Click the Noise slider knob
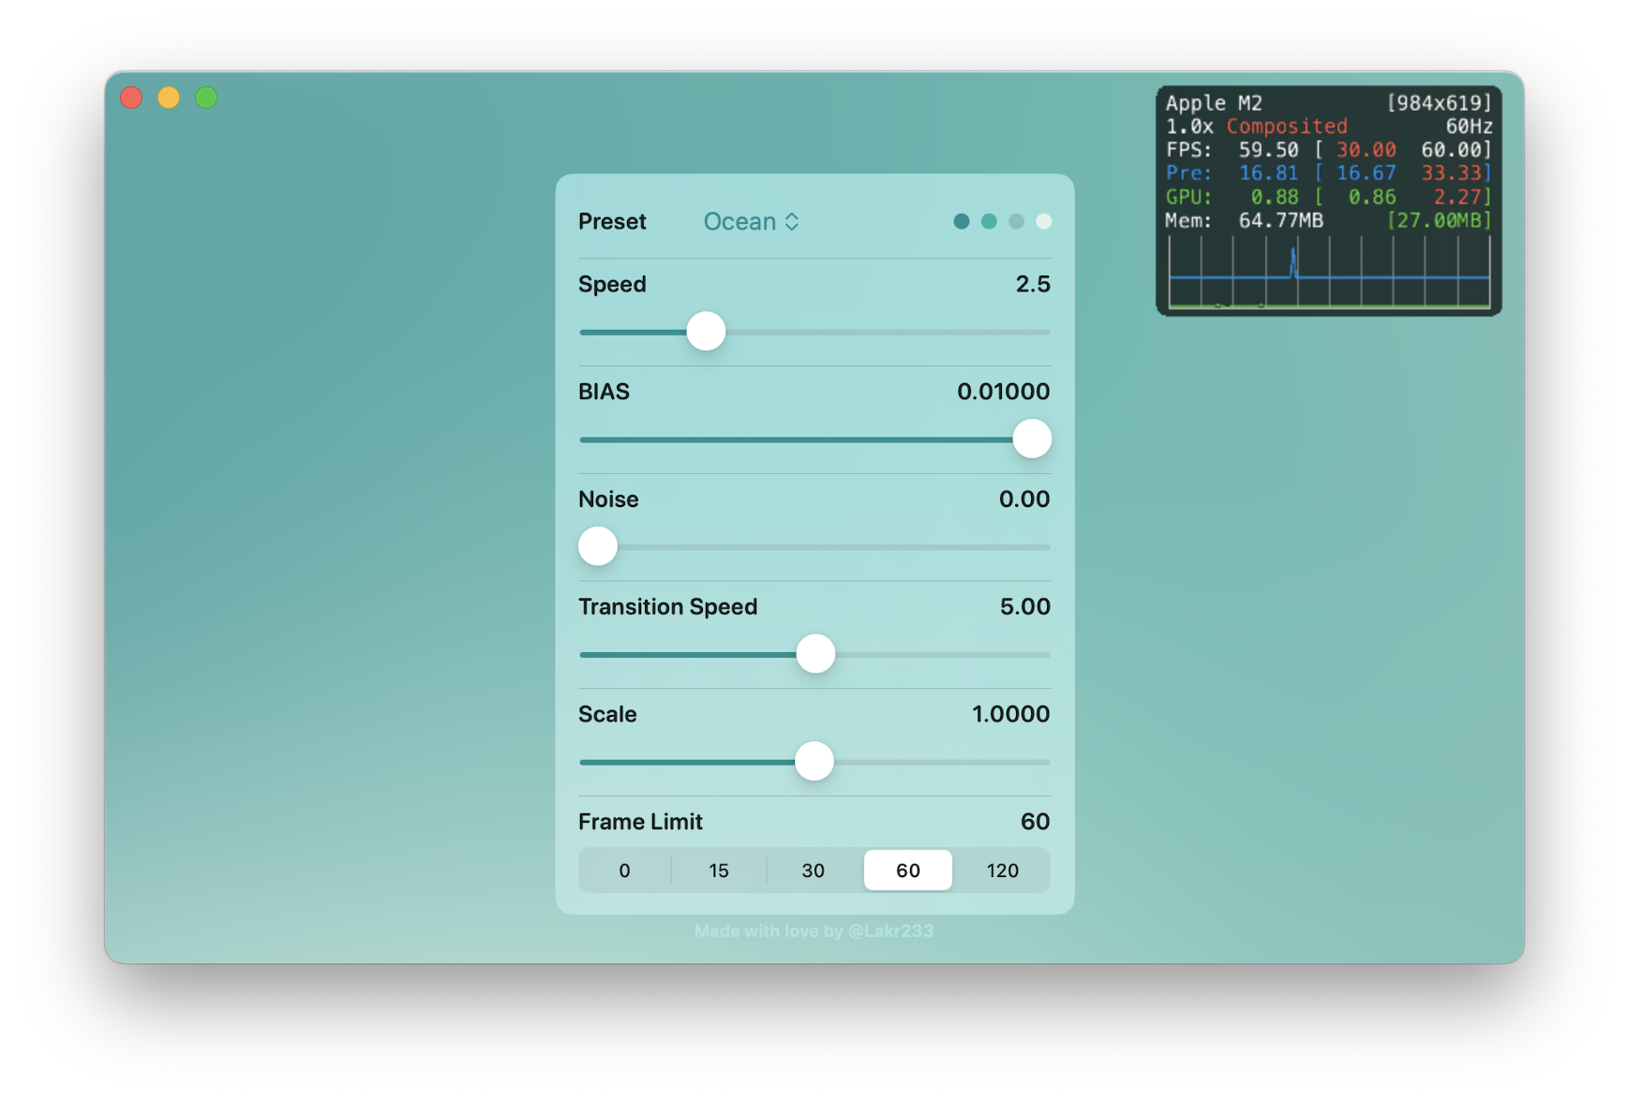This screenshot has width=1629, height=1102. coord(598,546)
